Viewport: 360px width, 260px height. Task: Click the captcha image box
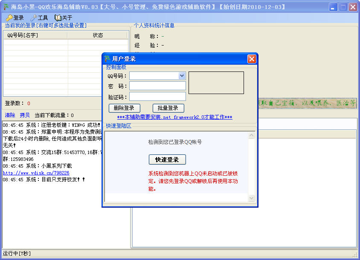(x=216, y=83)
